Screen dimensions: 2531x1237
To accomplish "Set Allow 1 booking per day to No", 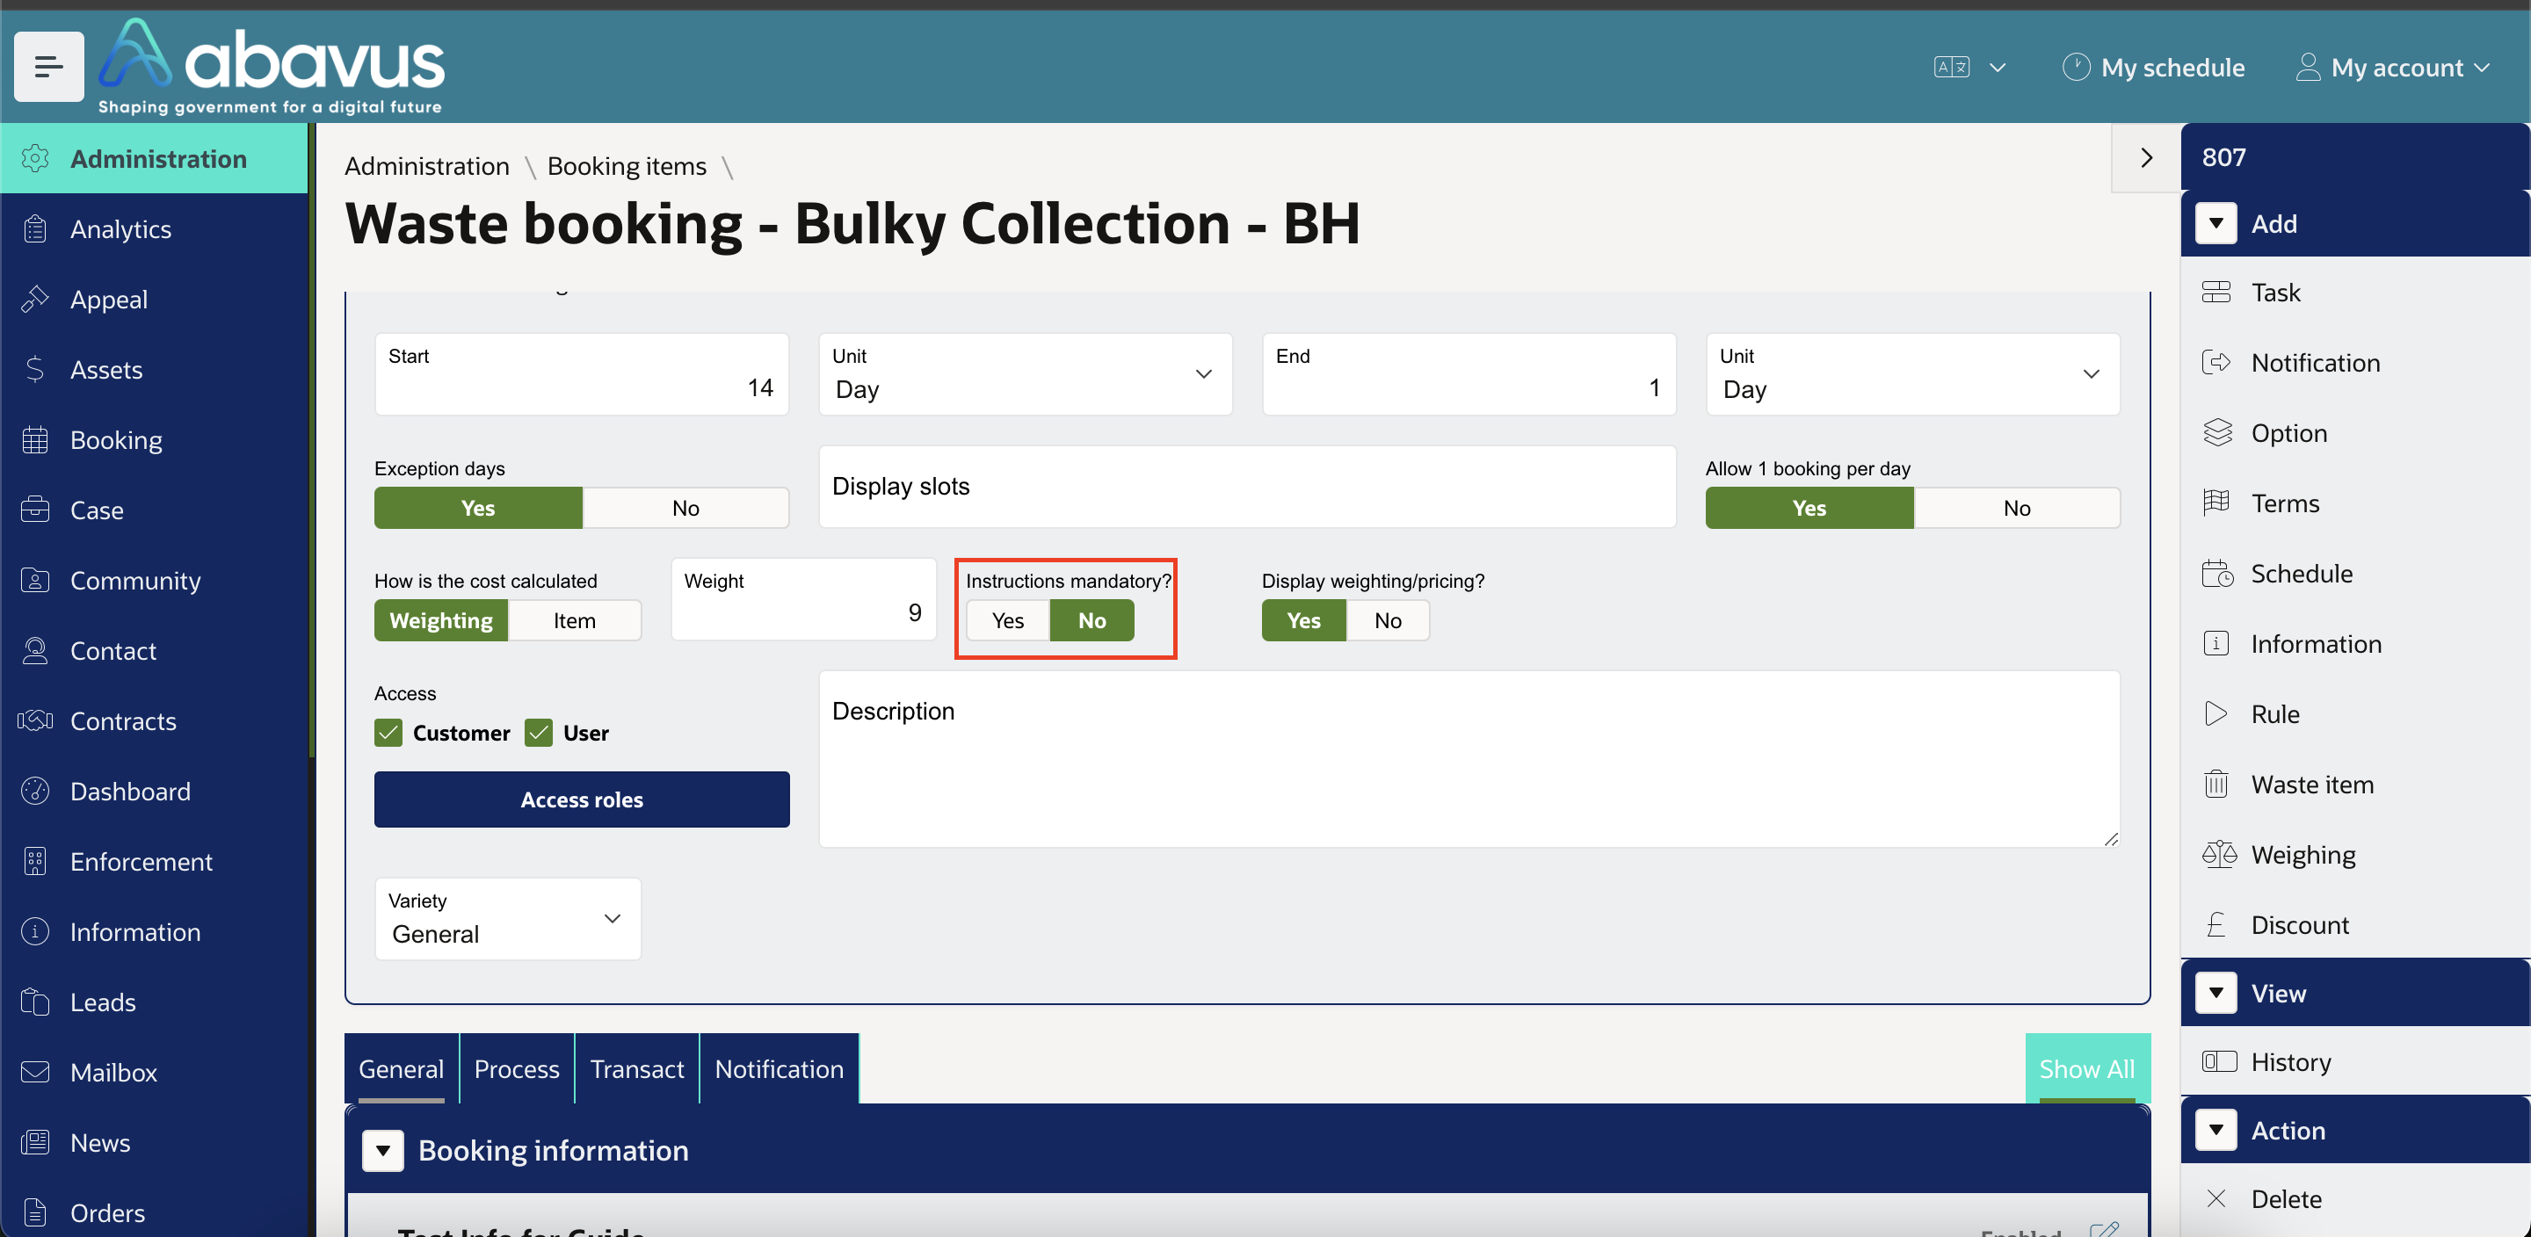I will 2016,508.
